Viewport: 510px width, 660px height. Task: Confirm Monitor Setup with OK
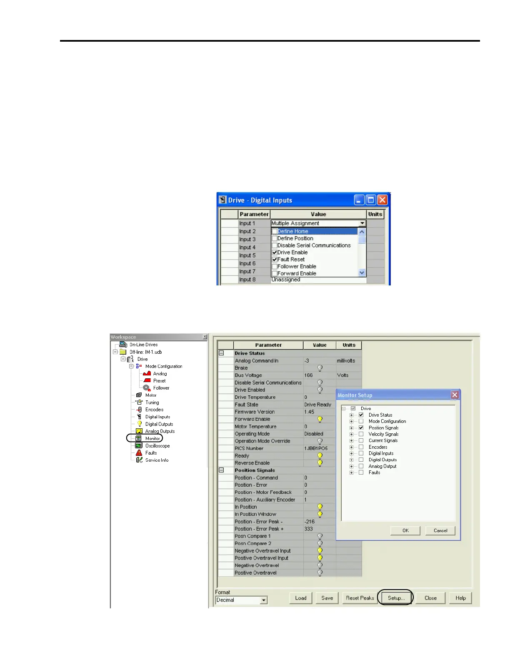(x=405, y=531)
